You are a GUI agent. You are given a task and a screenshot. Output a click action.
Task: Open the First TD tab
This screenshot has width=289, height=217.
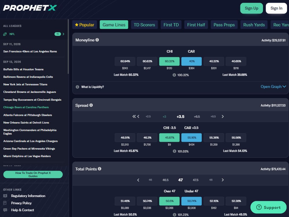coord(171,25)
